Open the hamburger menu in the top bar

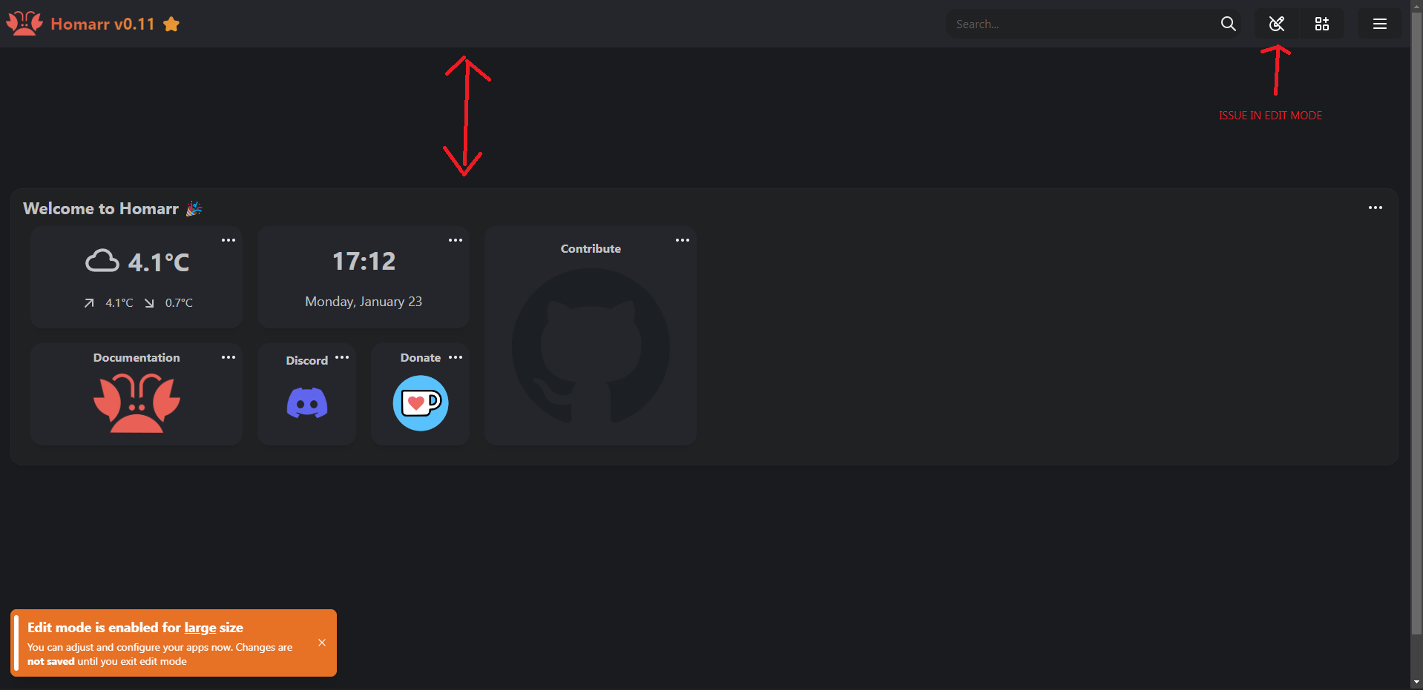(x=1379, y=23)
